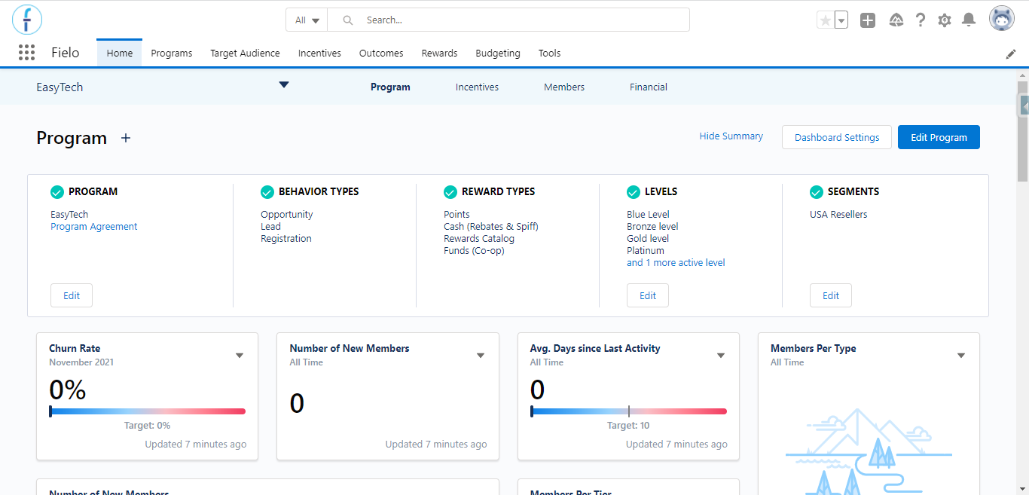Viewport: 1029px width, 495px height.
Task: Click the 'Opportunity' behavior type text
Action: pos(287,215)
